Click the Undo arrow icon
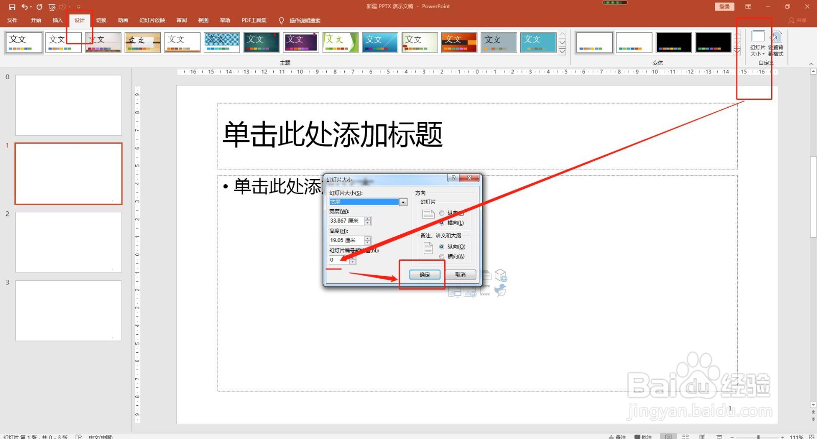This screenshot has width=817, height=439. 24,7
